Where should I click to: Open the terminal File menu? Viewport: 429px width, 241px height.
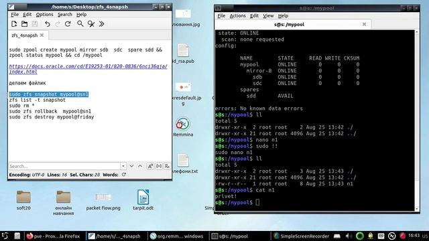click(x=221, y=16)
